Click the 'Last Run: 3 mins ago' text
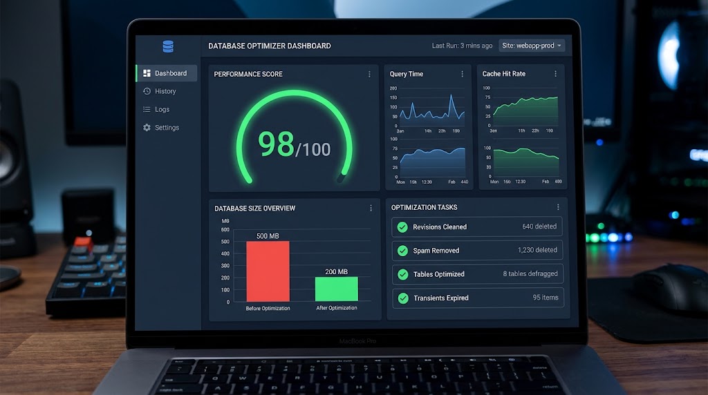The height and width of the screenshot is (395, 708). [x=462, y=46]
